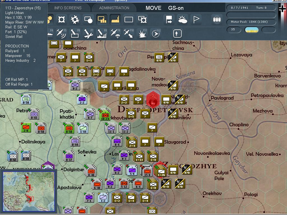
Task: Click the yellow-blue weather indicator pill
Action: (x=252, y=30)
